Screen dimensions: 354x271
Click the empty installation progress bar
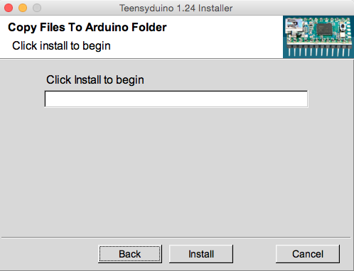click(x=176, y=99)
